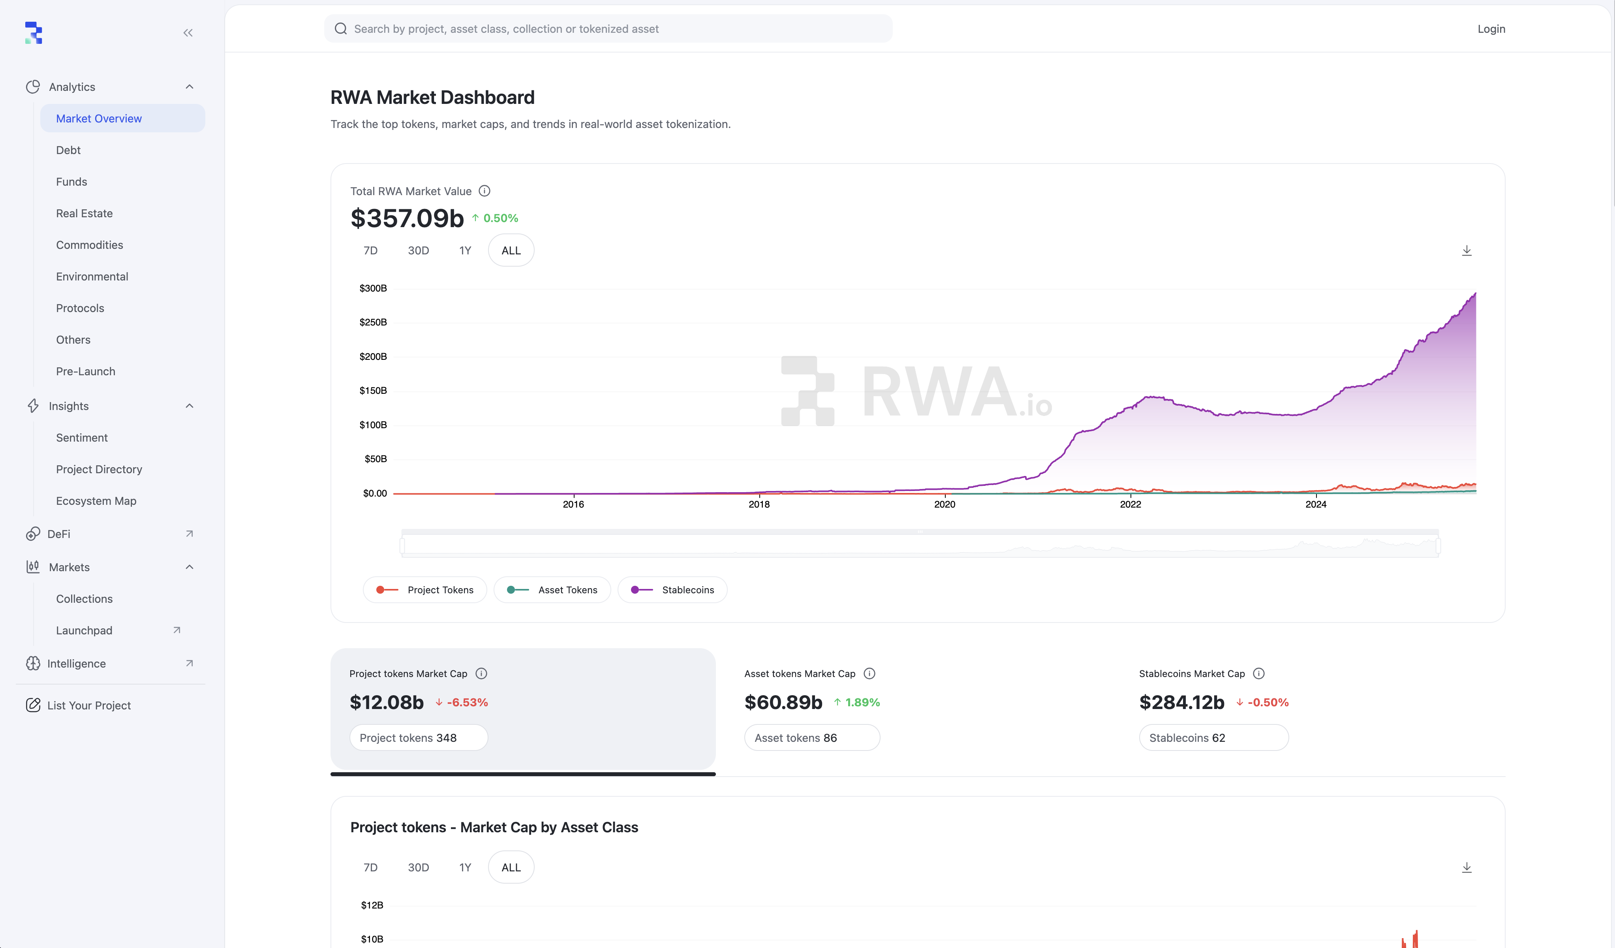
Task: Download the Total RWA Market Value chart
Action: pos(1466,250)
